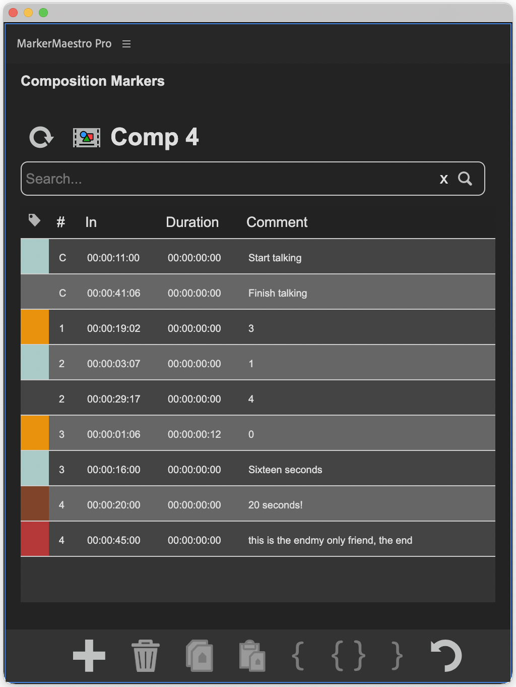Add a new marker with the plus icon
This screenshot has height=687, width=516.
[x=89, y=655]
